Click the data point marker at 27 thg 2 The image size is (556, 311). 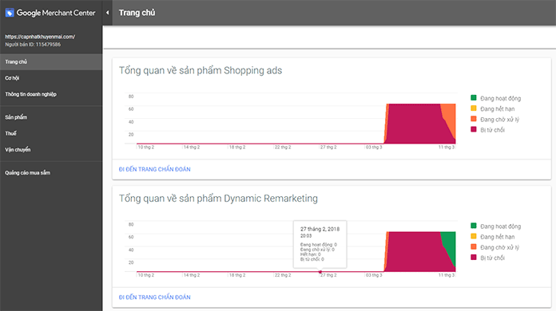(x=320, y=272)
